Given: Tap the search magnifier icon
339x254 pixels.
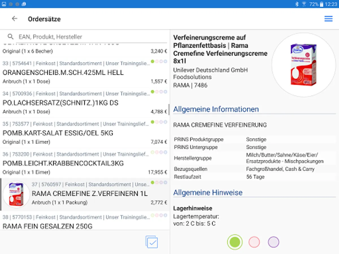Looking at the screenshot, I should (x=10, y=37).
